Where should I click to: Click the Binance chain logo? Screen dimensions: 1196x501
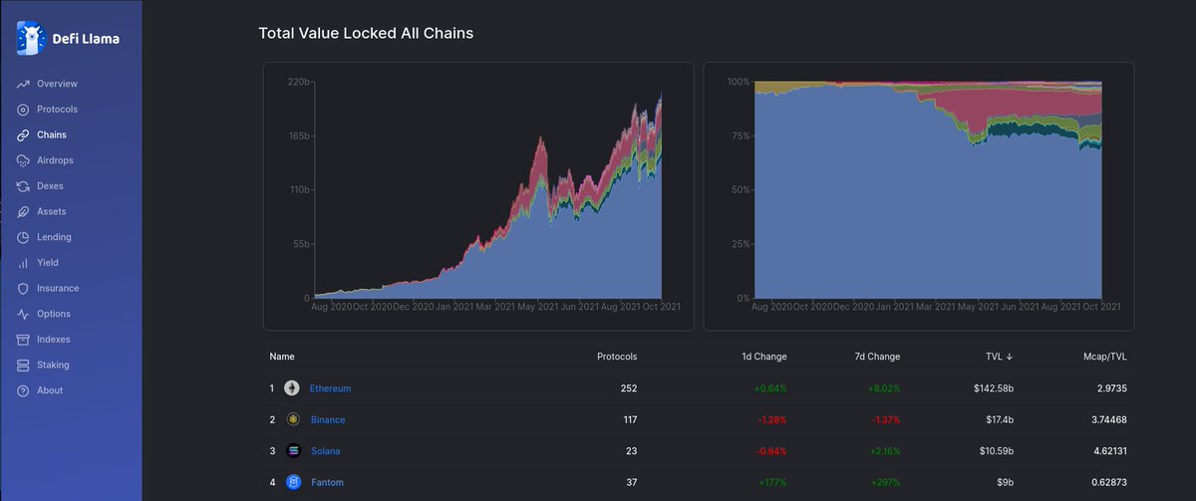(x=293, y=419)
